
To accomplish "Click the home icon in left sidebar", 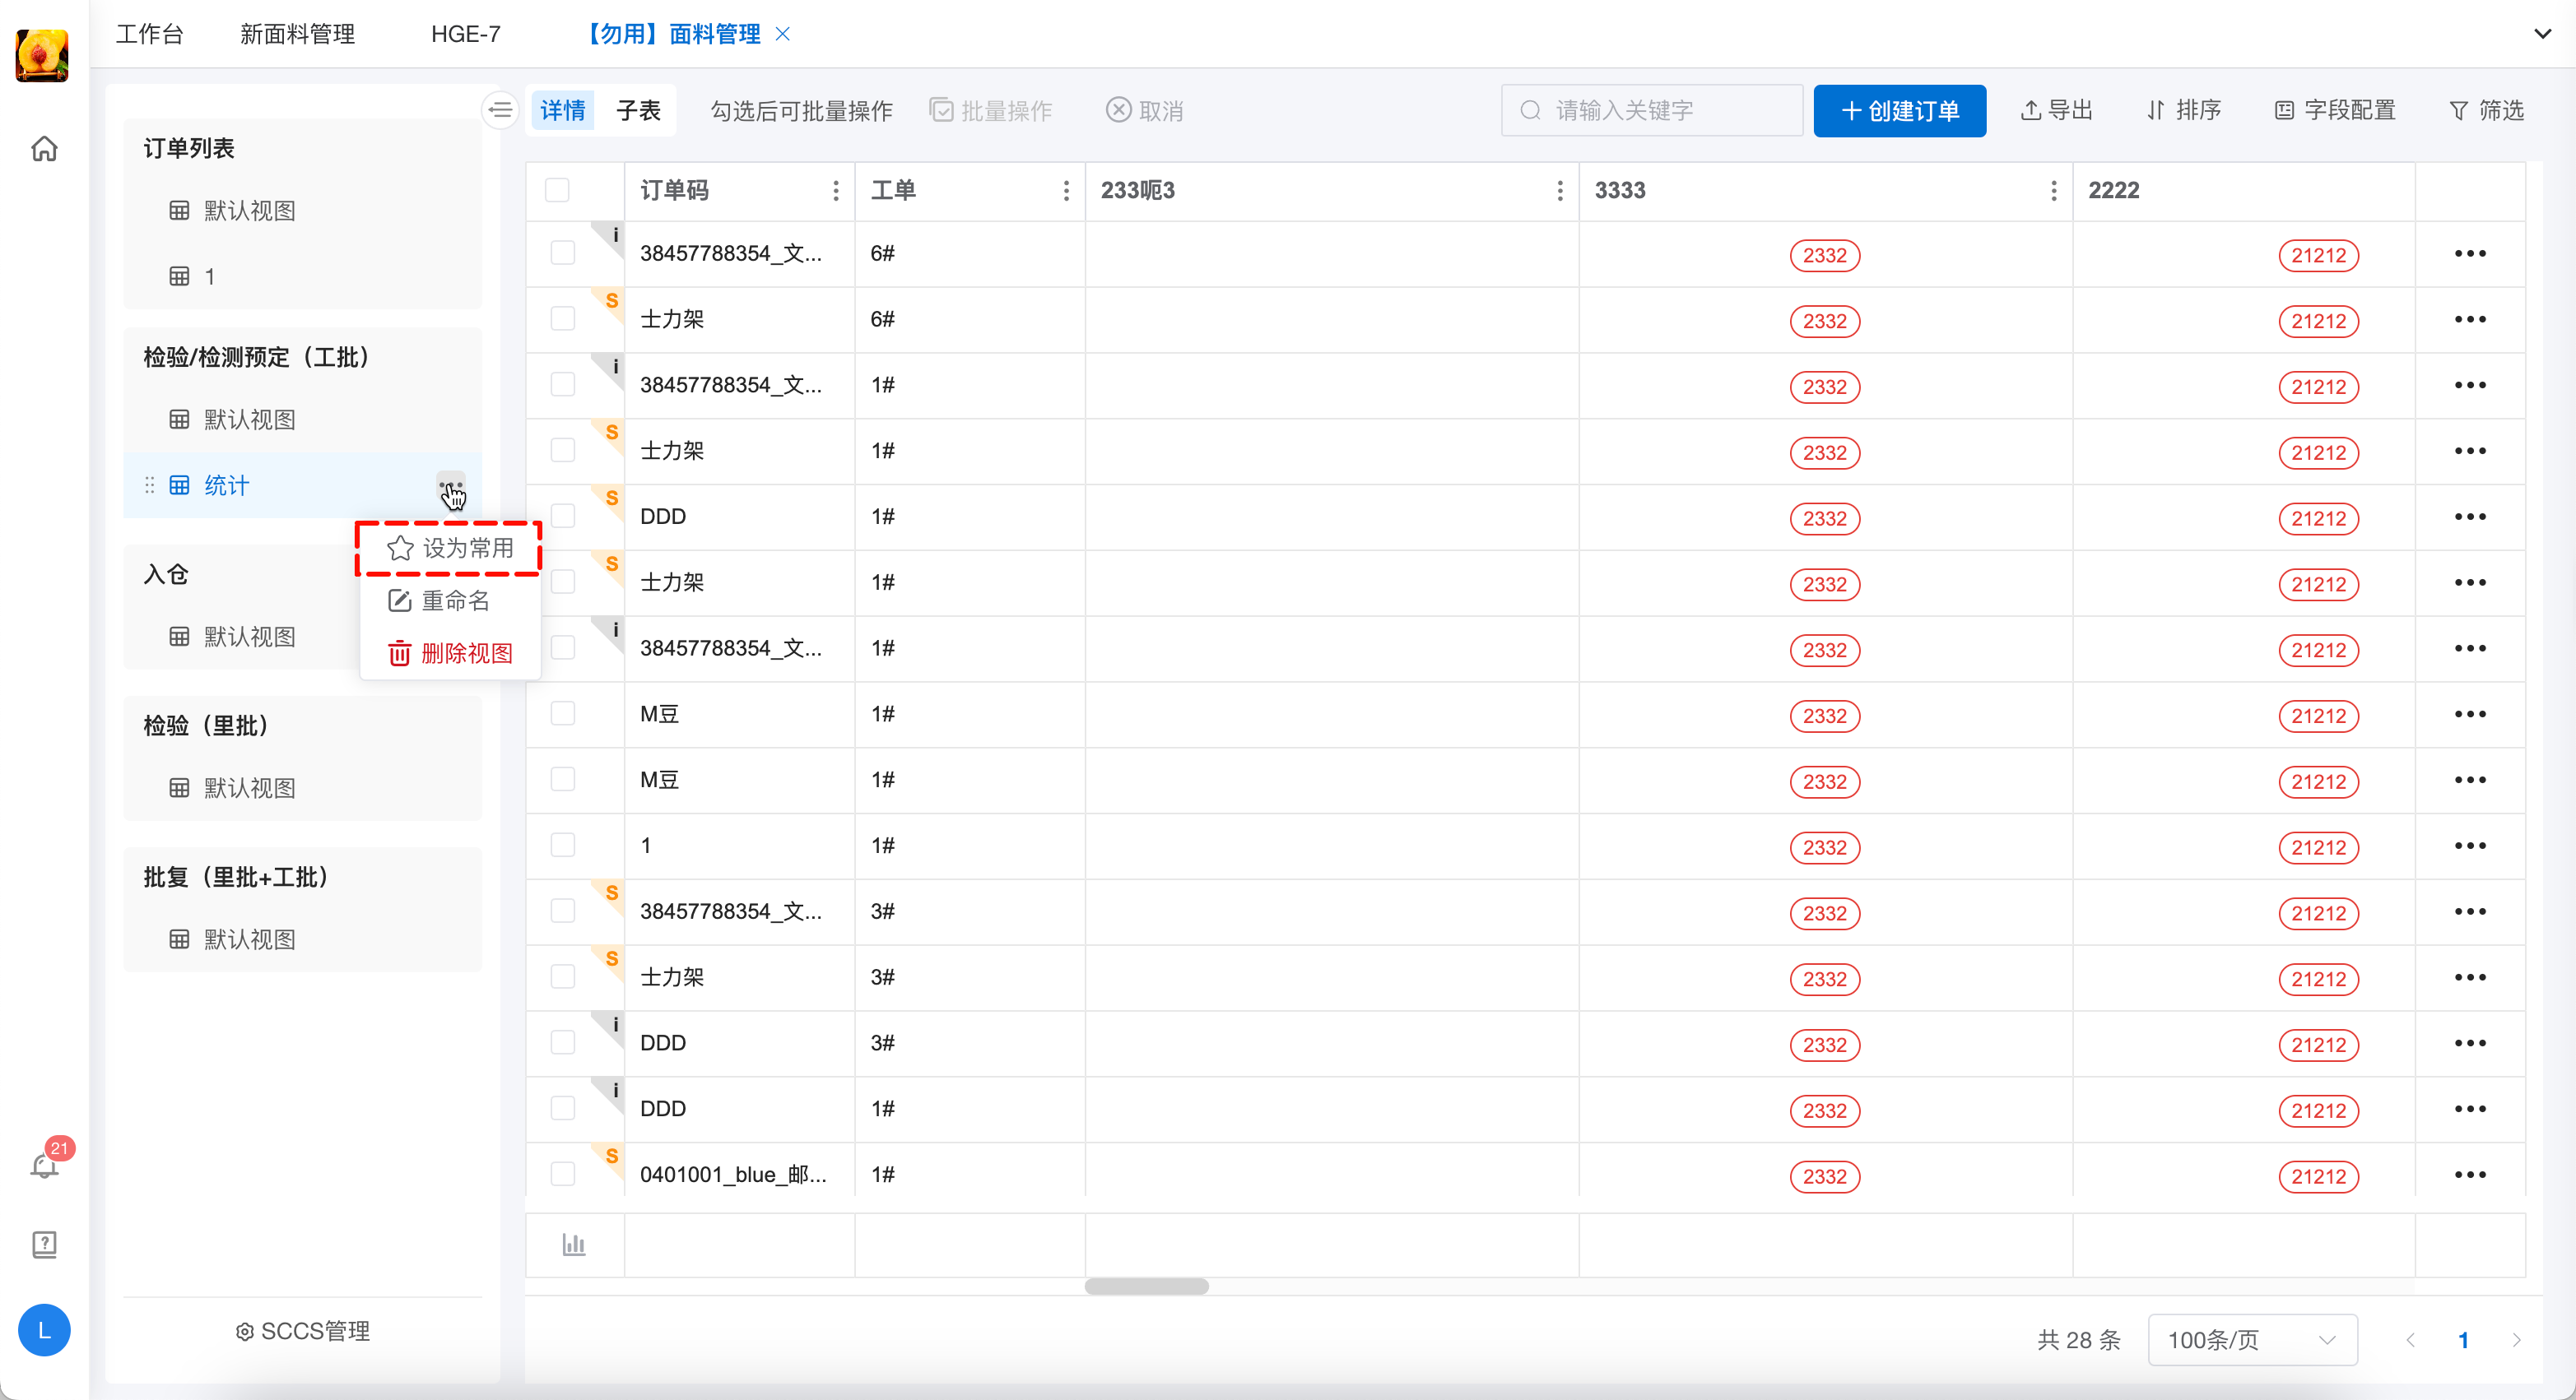I will [44, 149].
